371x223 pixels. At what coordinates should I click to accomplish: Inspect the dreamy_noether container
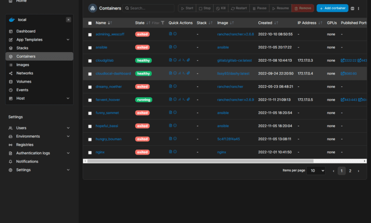(x=175, y=86)
